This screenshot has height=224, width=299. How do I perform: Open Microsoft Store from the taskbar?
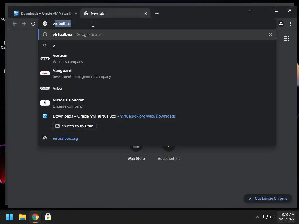point(48,217)
